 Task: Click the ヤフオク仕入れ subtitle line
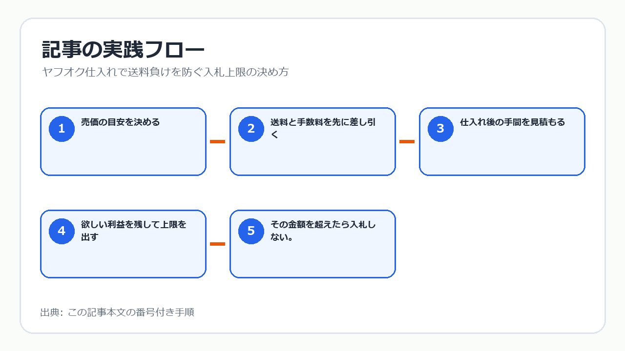pyautogui.click(x=165, y=72)
